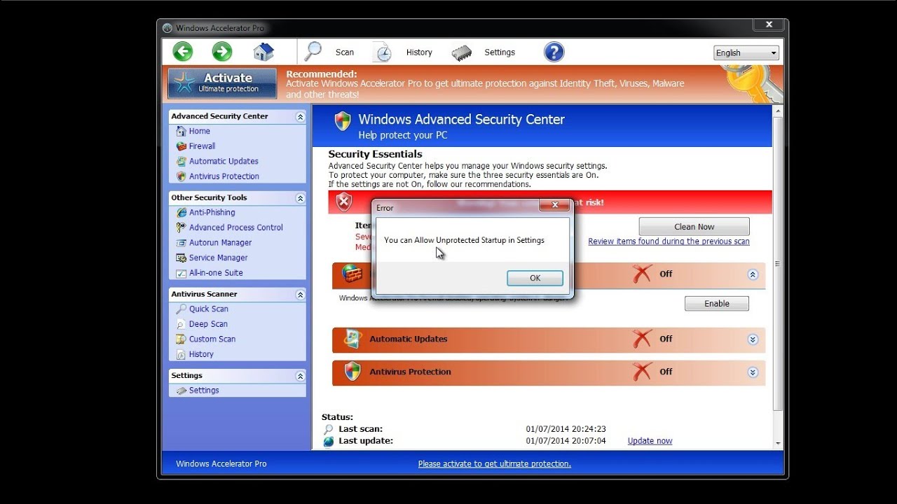The height and width of the screenshot is (504, 897).
Task: Open the English language dropdown
Action: (x=746, y=53)
